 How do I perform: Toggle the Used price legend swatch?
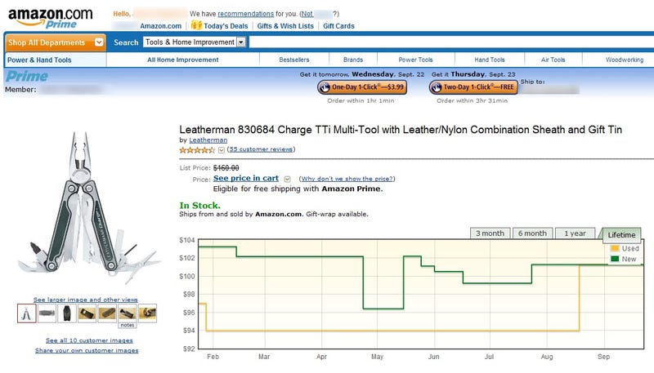click(x=615, y=248)
